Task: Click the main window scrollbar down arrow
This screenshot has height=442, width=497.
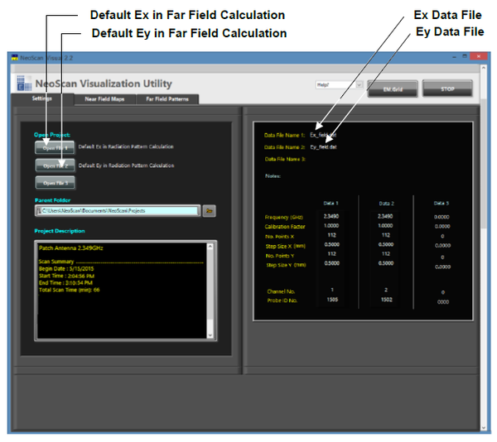Action: click(484, 427)
